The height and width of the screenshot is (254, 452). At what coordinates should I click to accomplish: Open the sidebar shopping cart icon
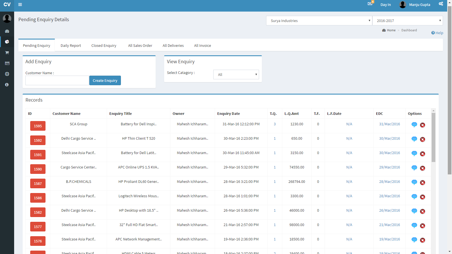point(7,52)
